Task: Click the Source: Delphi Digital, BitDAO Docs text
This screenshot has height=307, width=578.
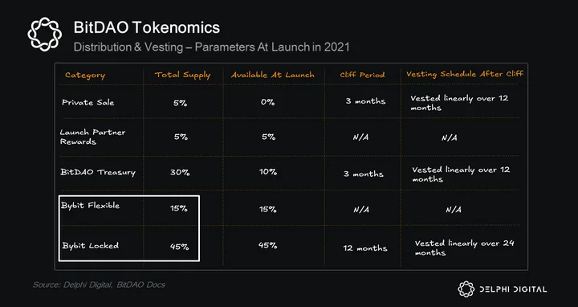Action: pyautogui.click(x=100, y=284)
